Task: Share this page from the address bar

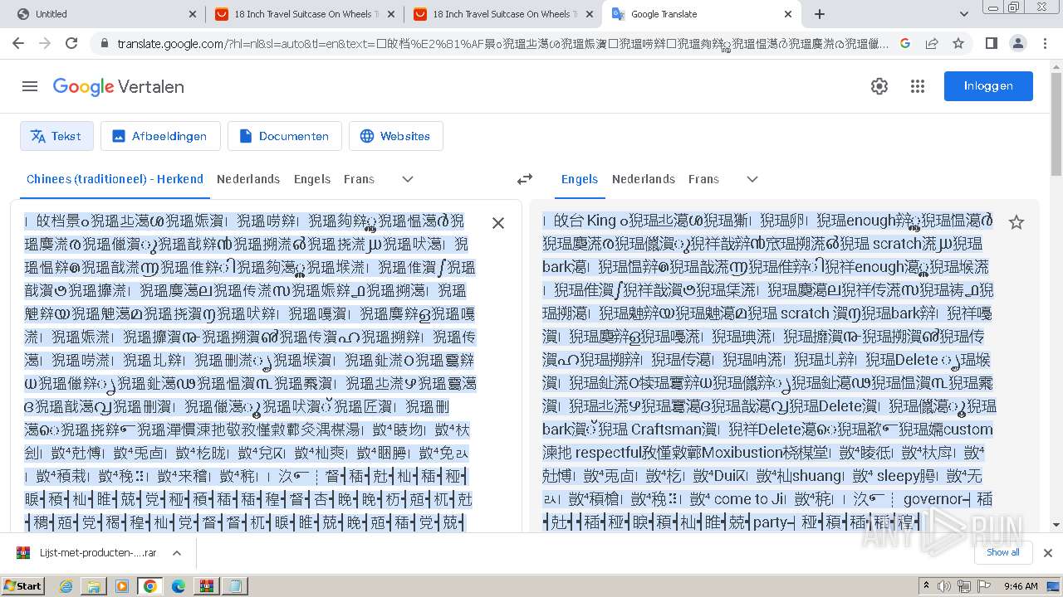Action: click(x=932, y=43)
